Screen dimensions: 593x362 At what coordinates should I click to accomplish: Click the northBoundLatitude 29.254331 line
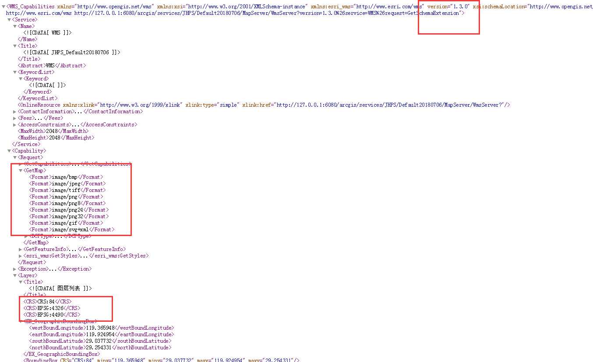(x=100, y=348)
